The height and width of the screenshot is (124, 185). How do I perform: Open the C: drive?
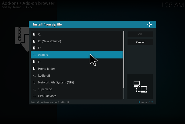[77, 34]
